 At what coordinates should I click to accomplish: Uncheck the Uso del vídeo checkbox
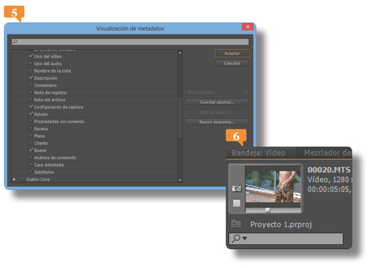pos(31,56)
